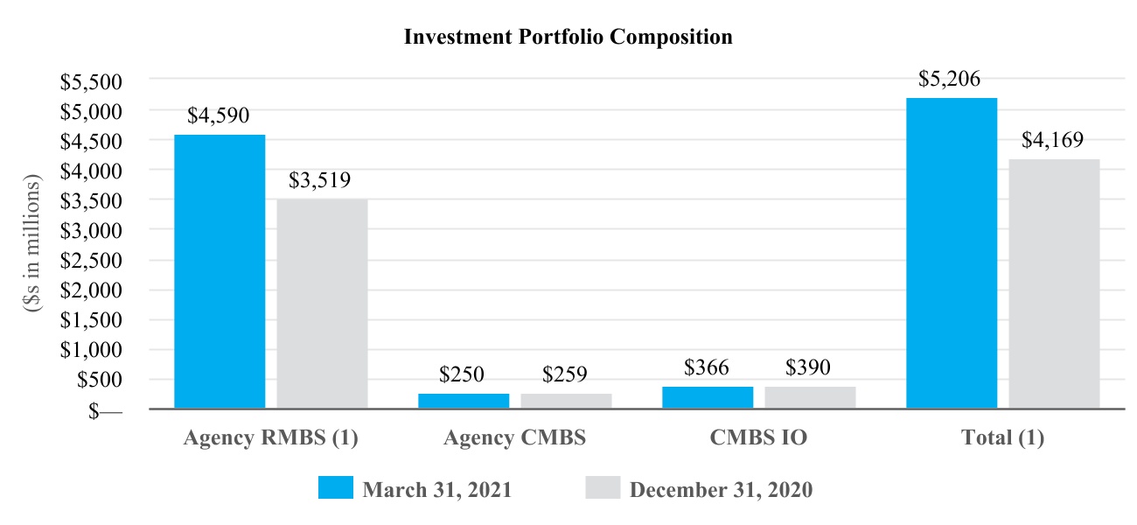Click the $5,206 data label
1137x525 pixels.
click(x=951, y=80)
